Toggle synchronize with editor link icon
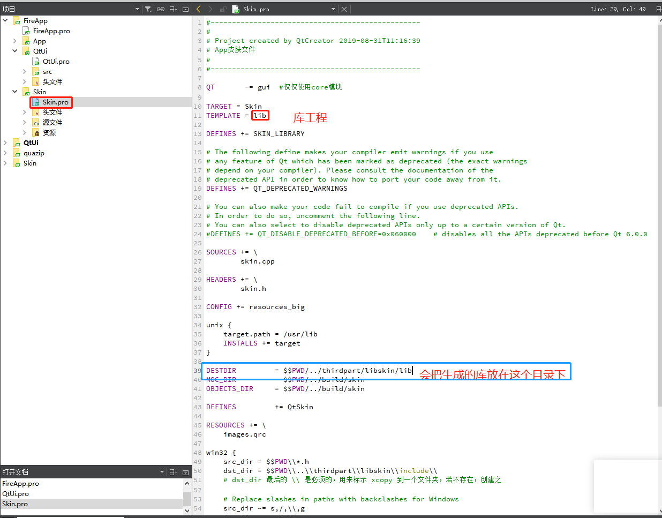 pyautogui.click(x=161, y=9)
